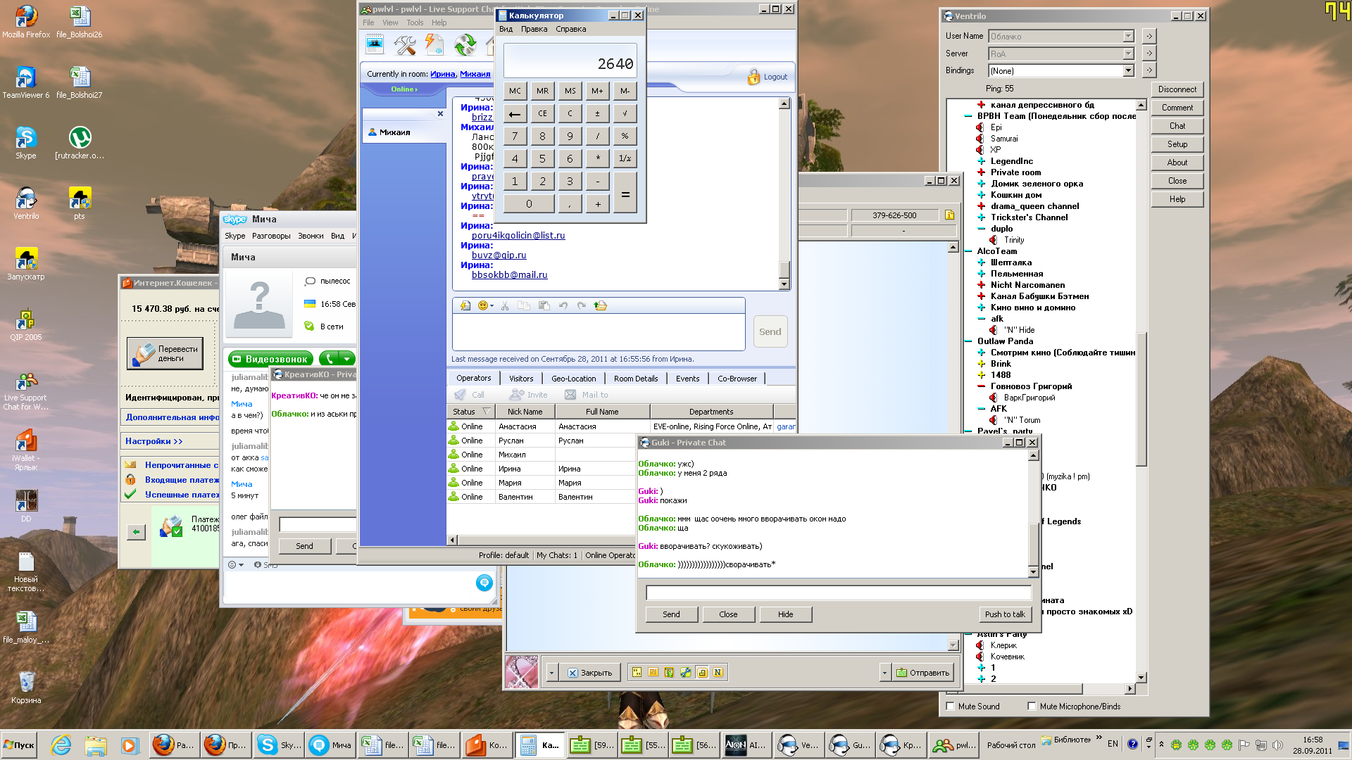Click the square root key in Calculator
Image resolution: width=1352 pixels, height=760 pixels.
[x=625, y=113]
